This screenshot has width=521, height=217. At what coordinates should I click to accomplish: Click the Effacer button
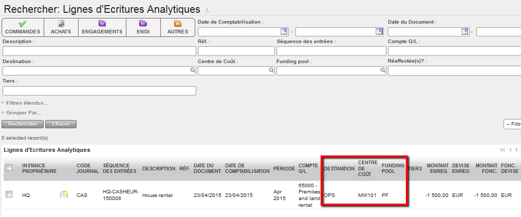point(61,124)
